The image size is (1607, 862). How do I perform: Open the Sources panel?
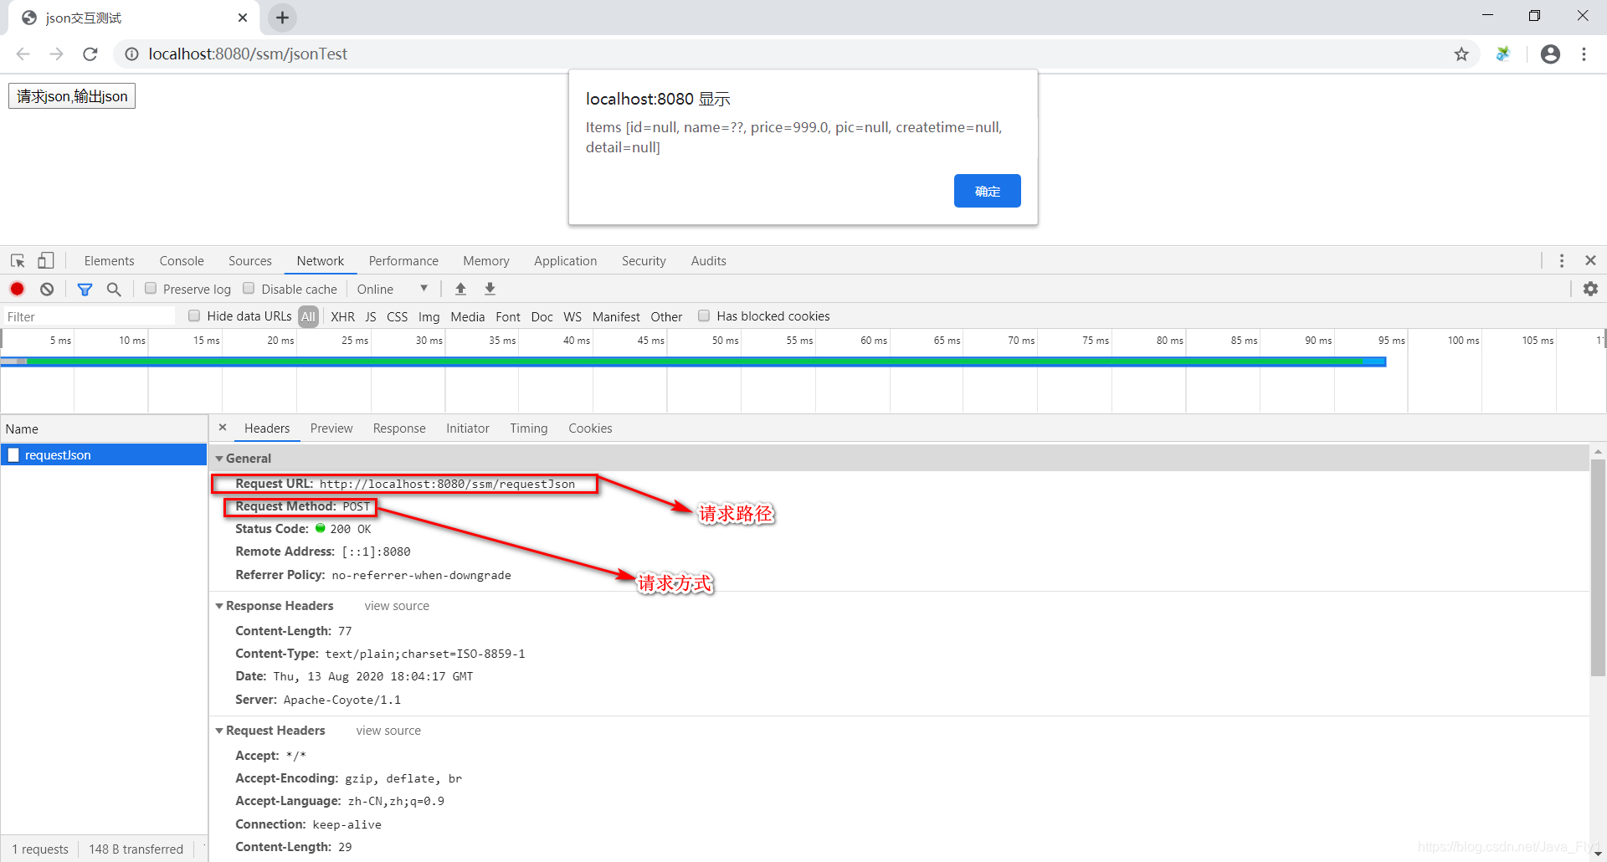250,261
